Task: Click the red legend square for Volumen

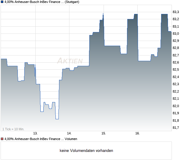Action: pos(2,139)
